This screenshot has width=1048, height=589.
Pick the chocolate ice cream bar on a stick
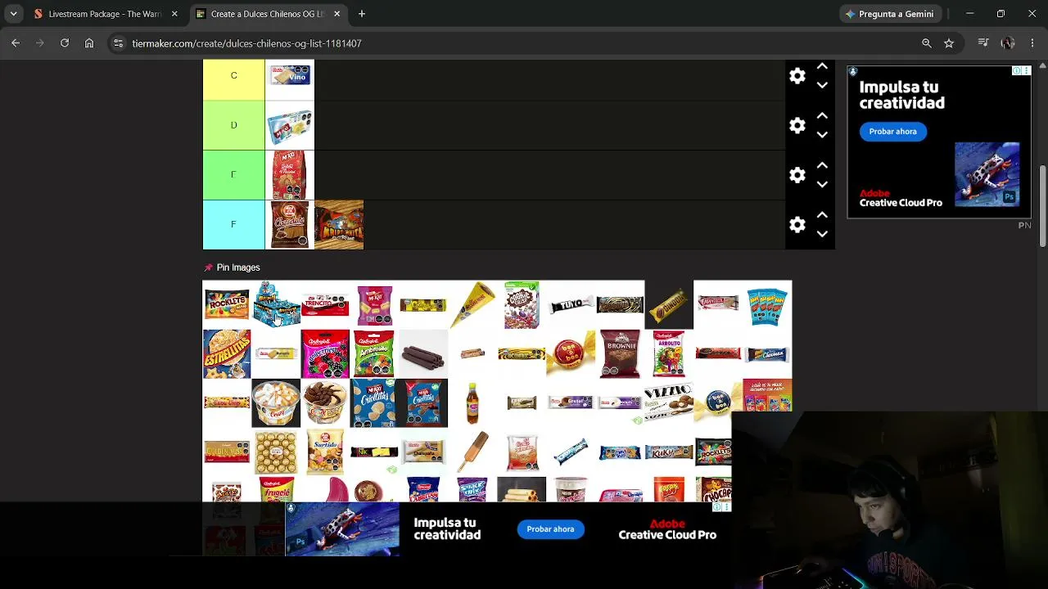472,452
